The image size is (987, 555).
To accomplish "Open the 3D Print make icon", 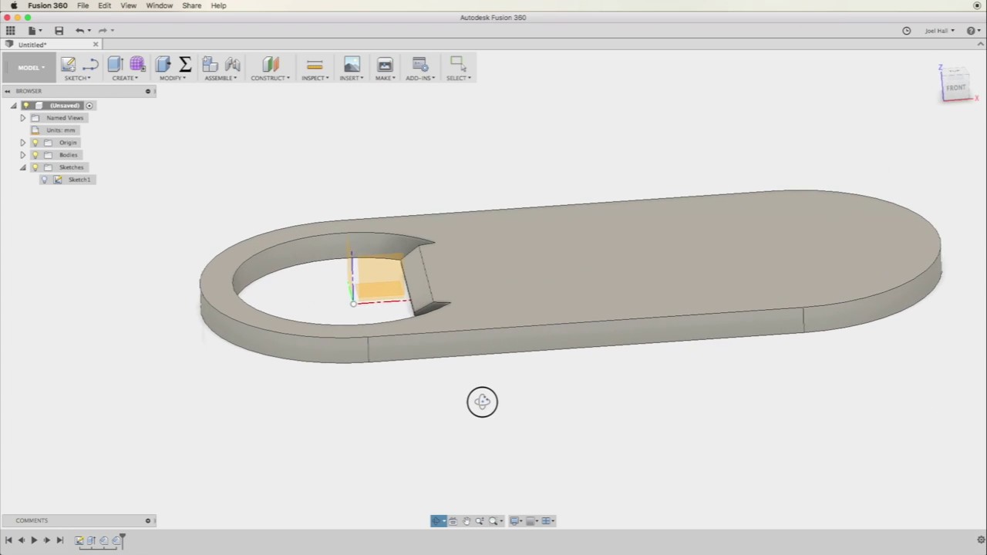I will pyautogui.click(x=385, y=65).
